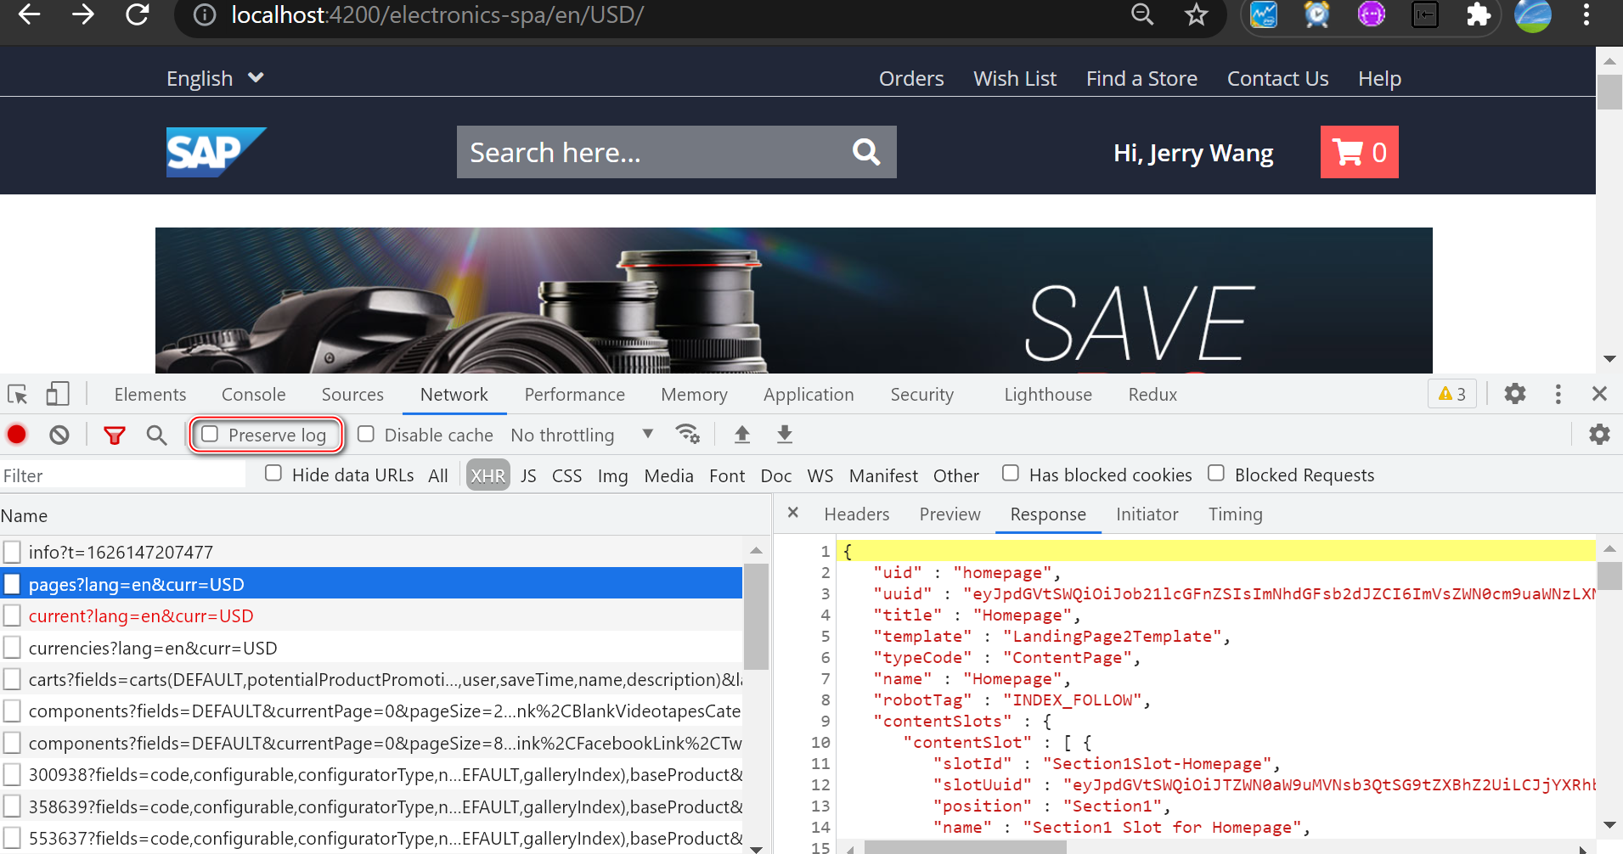Toggle the device toolbar icon
1623x854 pixels.
(x=57, y=394)
